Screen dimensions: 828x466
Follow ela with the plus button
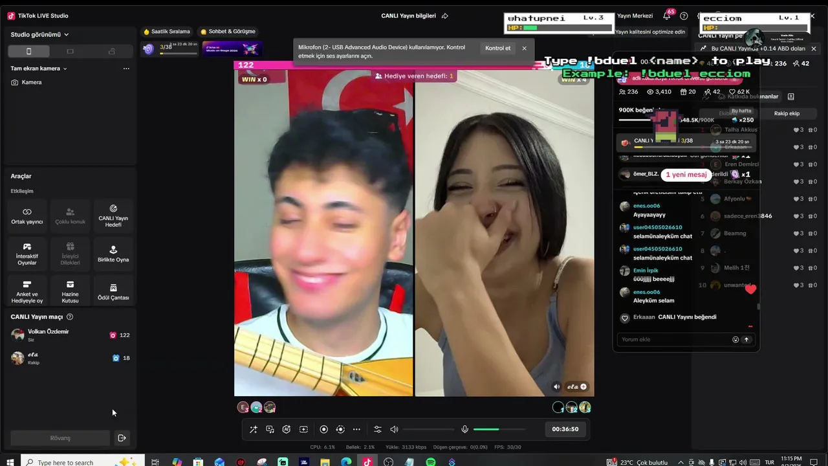(x=583, y=387)
